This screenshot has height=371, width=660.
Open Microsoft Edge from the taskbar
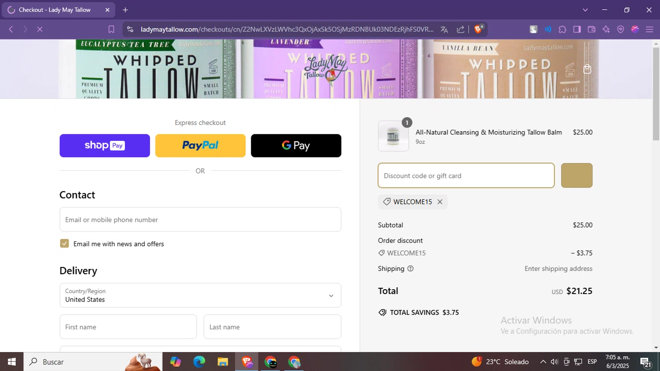199,362
